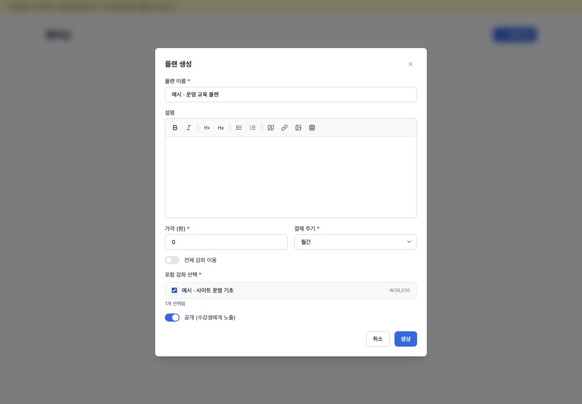Turn off the 공개 (수강생에게 노출) switch

click(172, 318)
